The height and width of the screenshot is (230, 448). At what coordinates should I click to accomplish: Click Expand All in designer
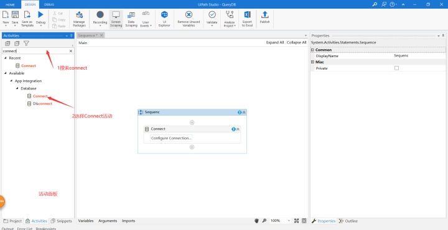coord(275,42)
